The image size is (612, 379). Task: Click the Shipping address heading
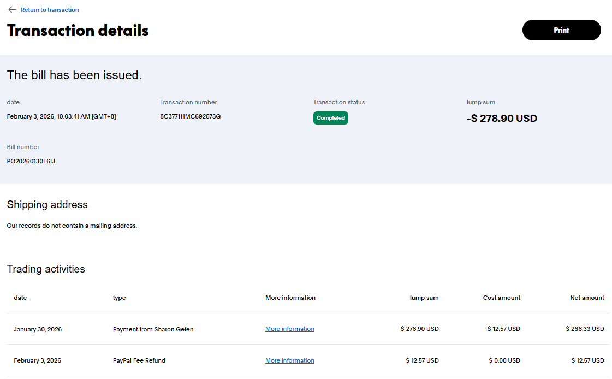point(47,205)
